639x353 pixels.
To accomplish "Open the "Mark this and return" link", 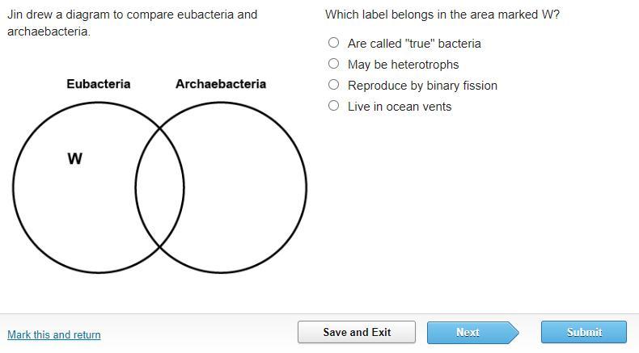I will 54,334.
